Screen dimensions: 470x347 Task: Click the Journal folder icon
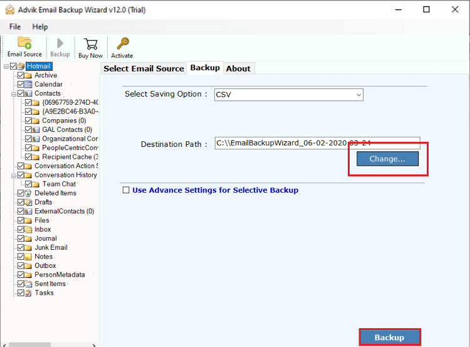28,238
